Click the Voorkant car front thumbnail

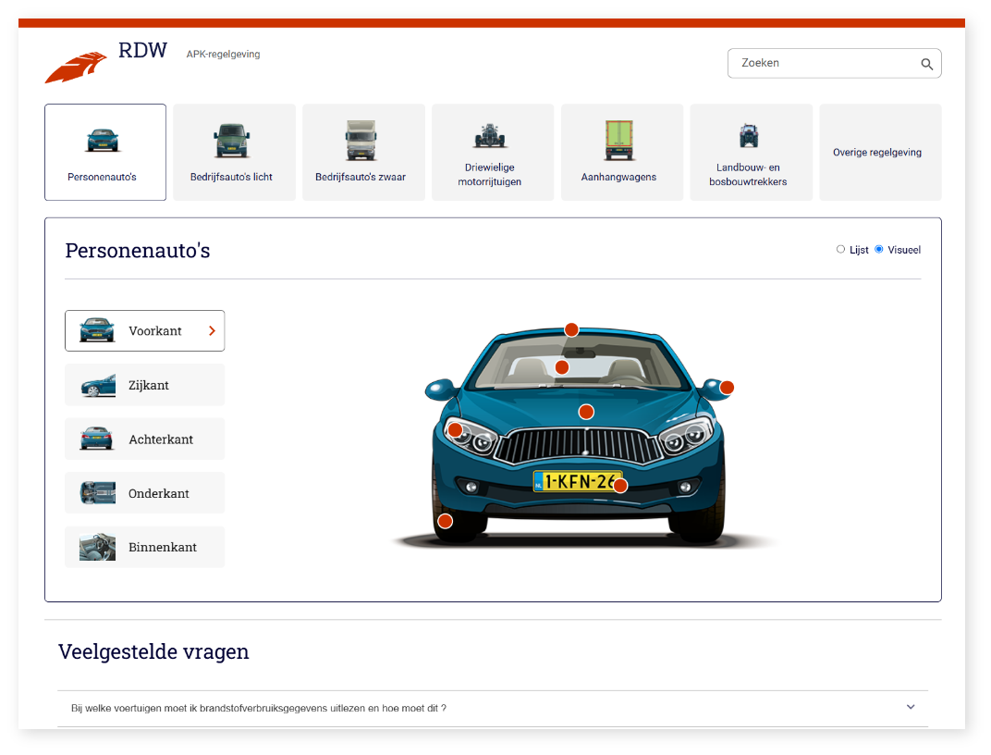(x=97, y=330)
